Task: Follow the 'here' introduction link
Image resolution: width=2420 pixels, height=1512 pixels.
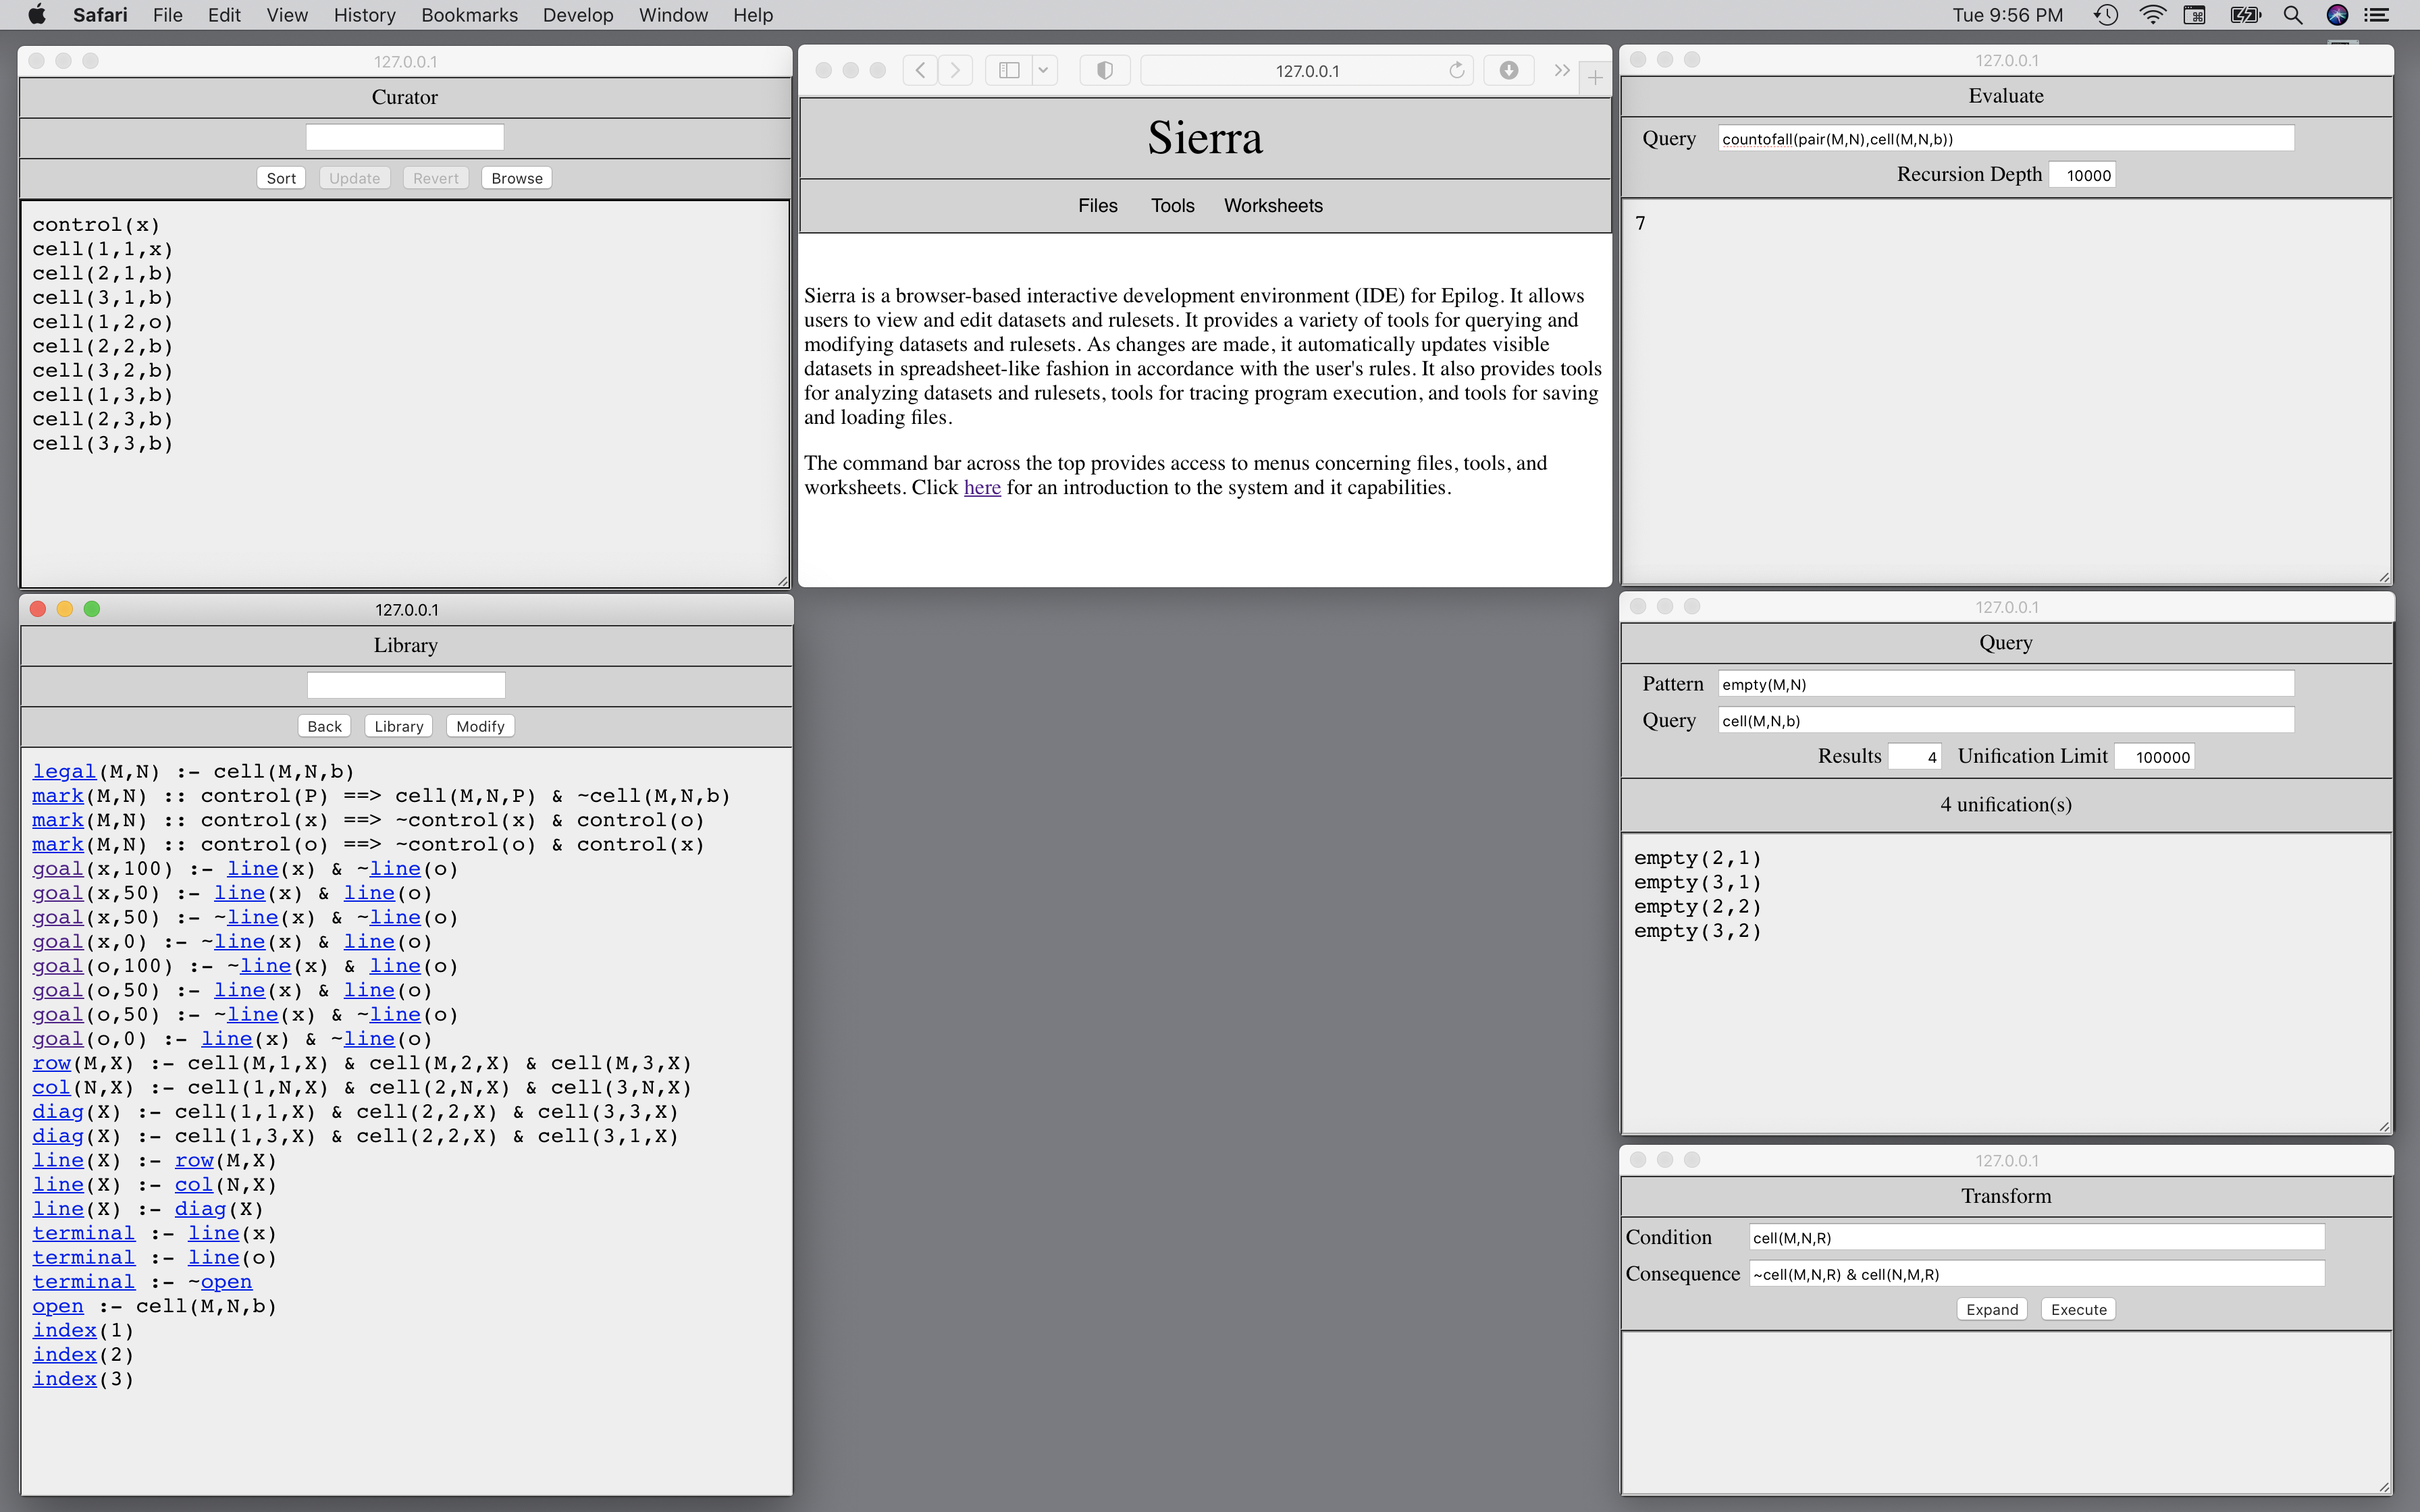Action: tap(981, 488)
